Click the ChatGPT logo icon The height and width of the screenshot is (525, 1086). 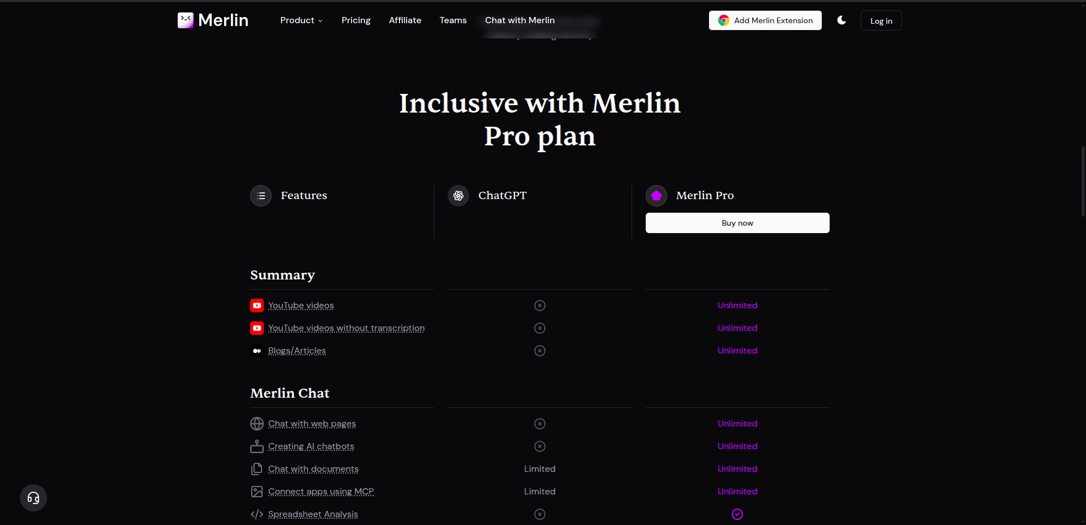point(458,196)
